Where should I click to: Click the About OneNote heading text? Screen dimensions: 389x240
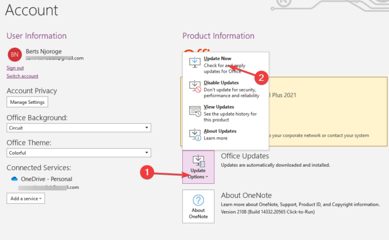click(246, 196)
